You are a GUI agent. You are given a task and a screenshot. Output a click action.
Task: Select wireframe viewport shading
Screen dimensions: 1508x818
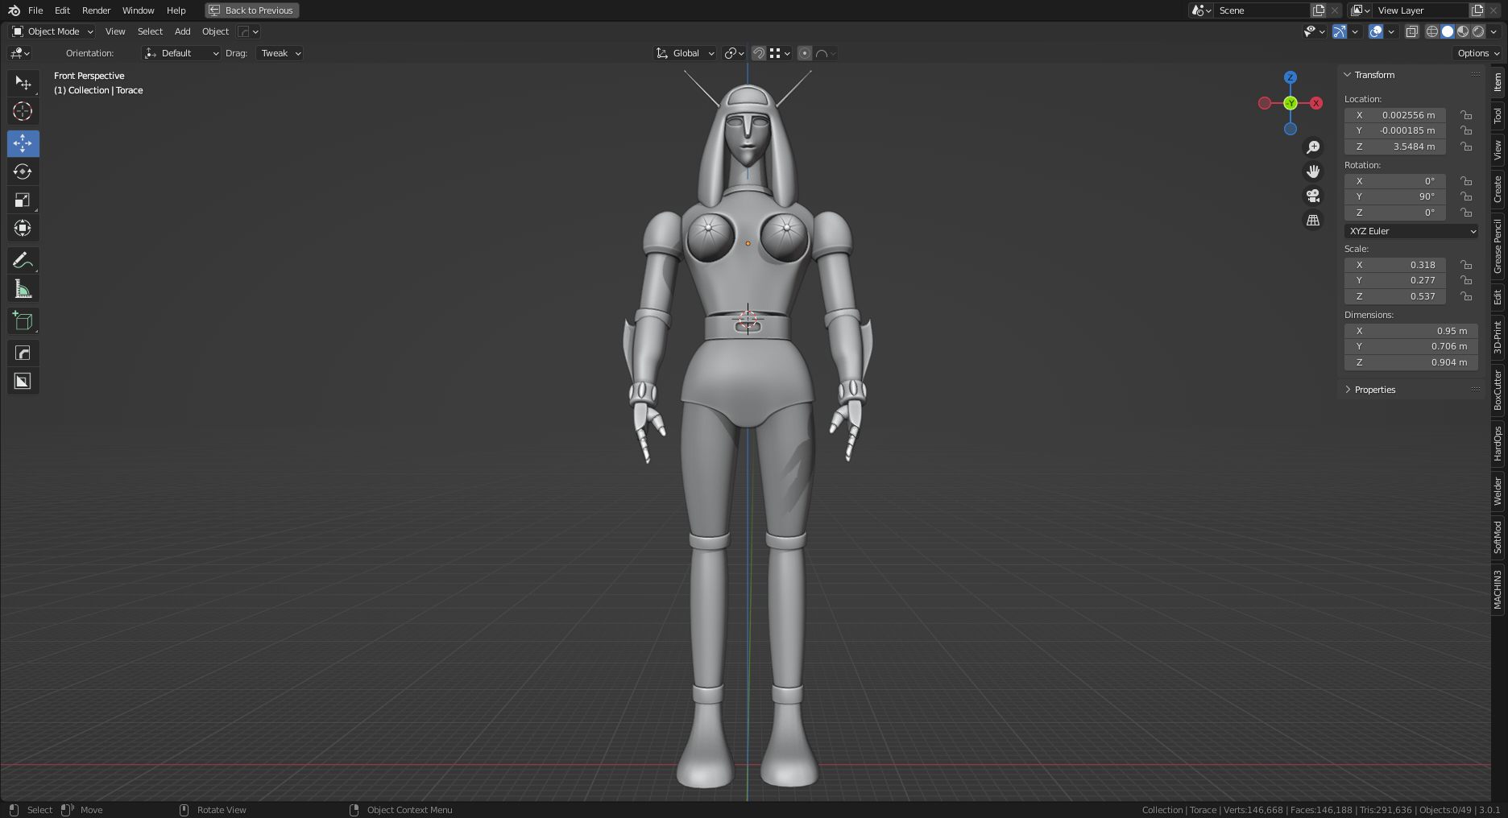coord(1432,31)
